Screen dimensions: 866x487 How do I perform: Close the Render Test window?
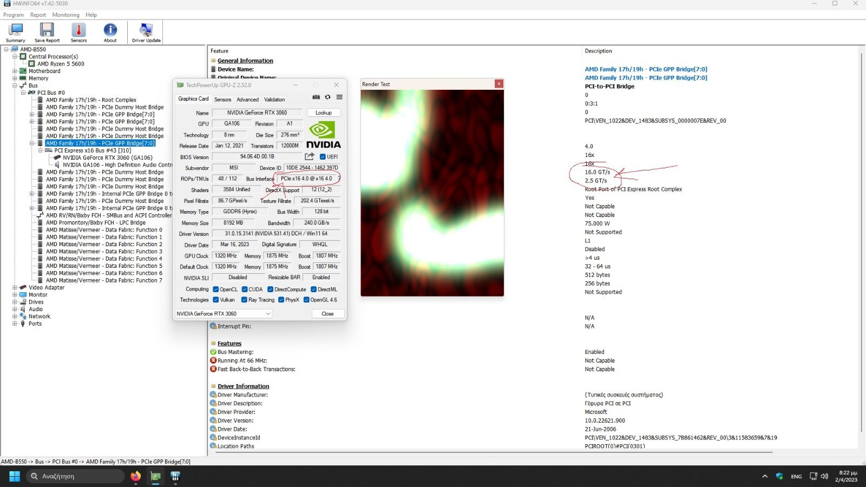[x=499, y=84]
